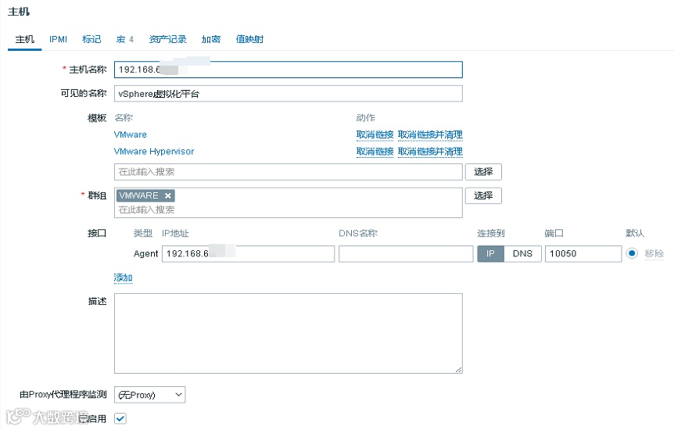Open the 加密 encryption tab
This screenshot has height=430, width=674.
(211, 39)
